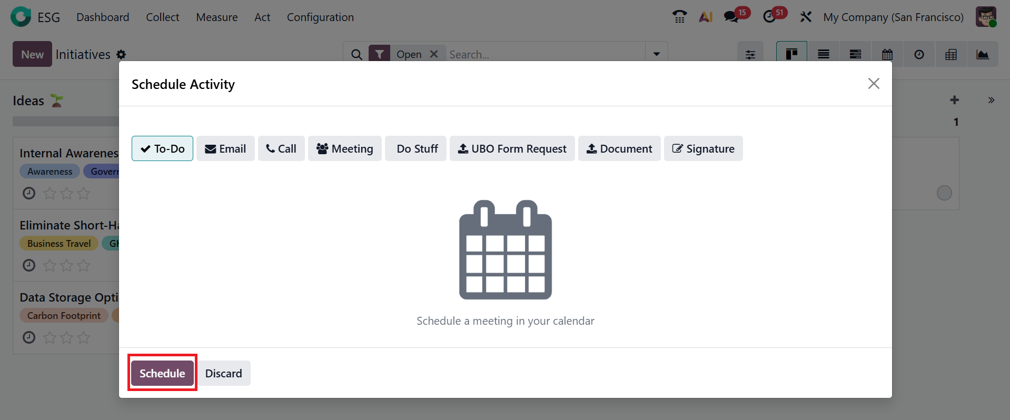The height and width of the screenshot is (420, 1010).
Task: Select the To-Do activity type
Action: point(162,148)
